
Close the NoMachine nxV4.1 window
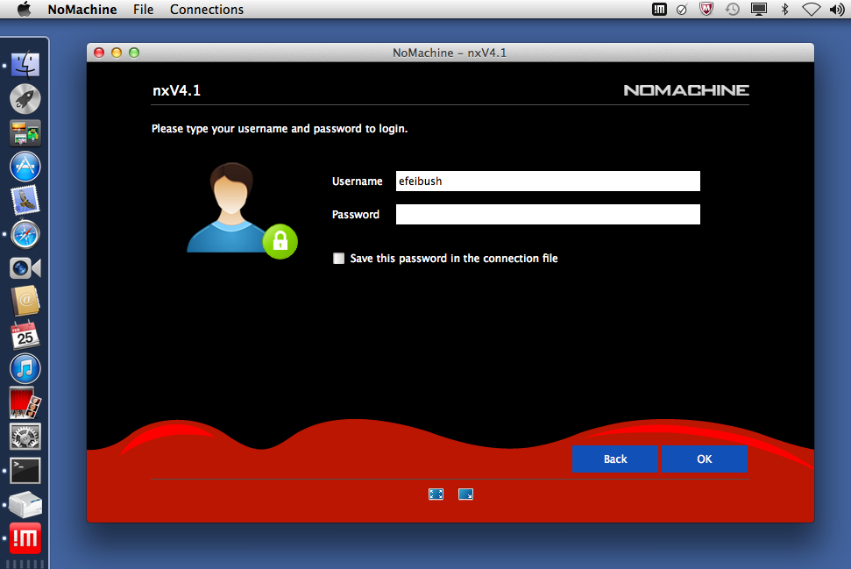[99, 52]
